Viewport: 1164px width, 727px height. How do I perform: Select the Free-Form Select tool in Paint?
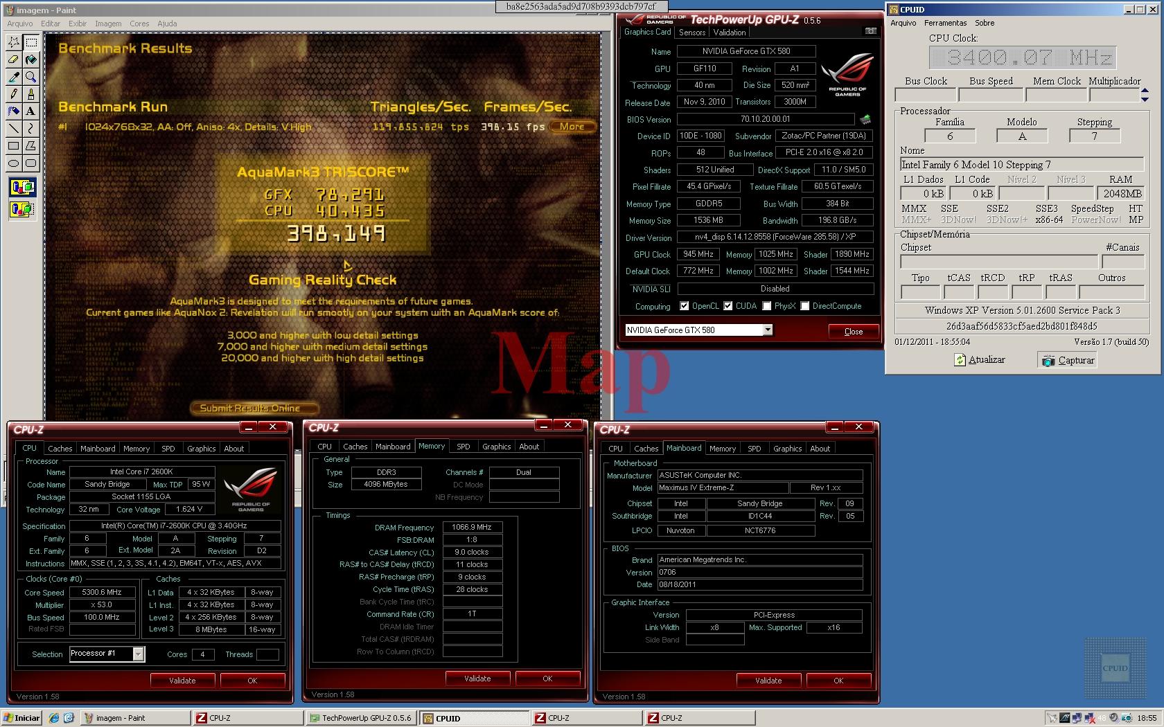tap(13, 42)
